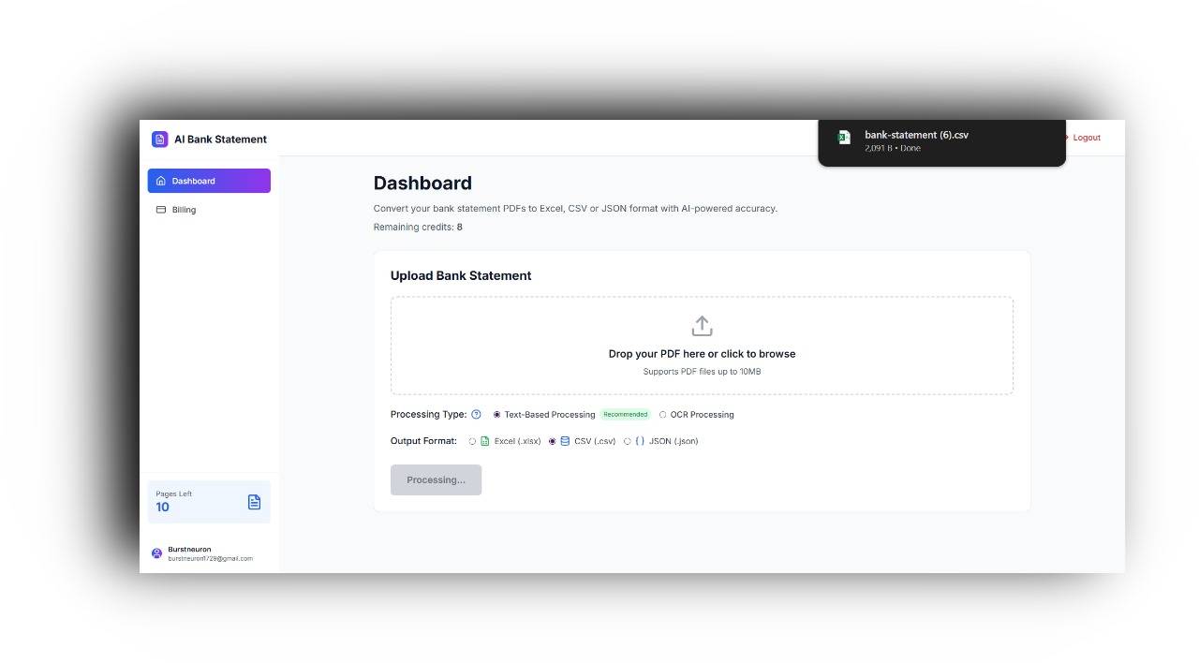
Task: Click the PDF drop zone to browse files
Action: point(702,346)
